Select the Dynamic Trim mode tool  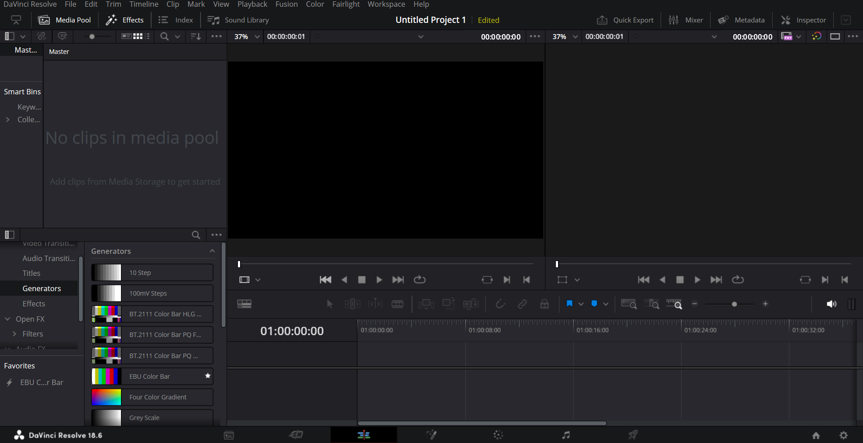coord(375,304)
